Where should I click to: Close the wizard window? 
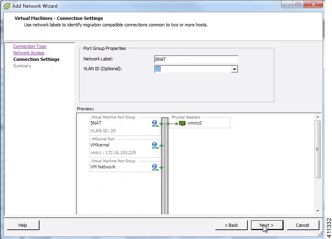coord(313,4)
